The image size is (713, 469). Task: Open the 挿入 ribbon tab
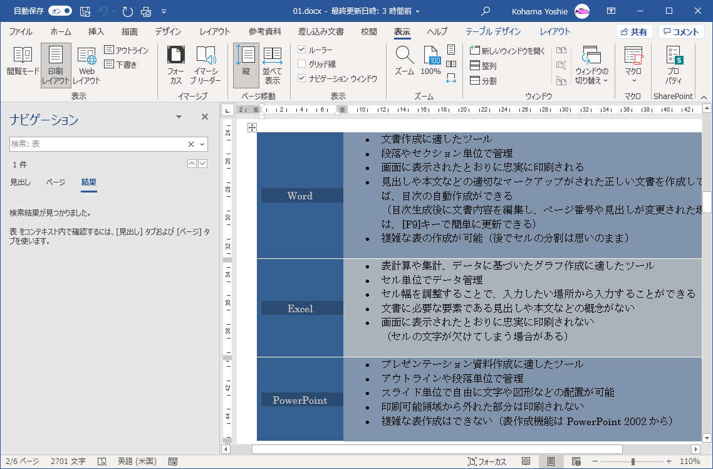pyautogui.click(x=96, y=32)
